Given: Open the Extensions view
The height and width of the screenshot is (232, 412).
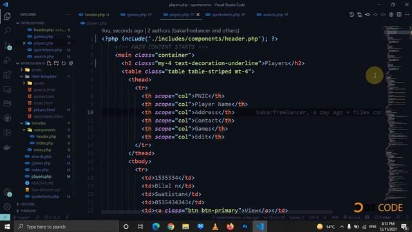Looking at the screenshot, I should coord(7,75).
